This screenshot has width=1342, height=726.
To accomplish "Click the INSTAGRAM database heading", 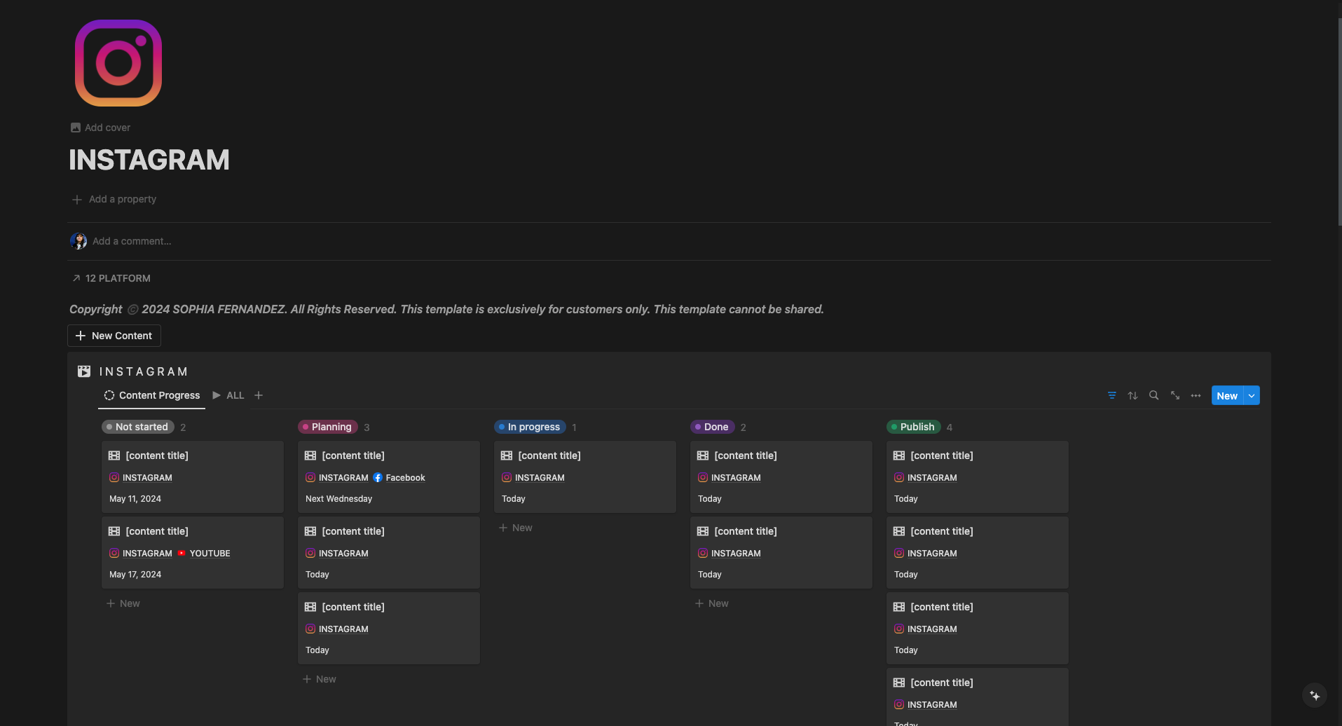I will click(144, 371).
